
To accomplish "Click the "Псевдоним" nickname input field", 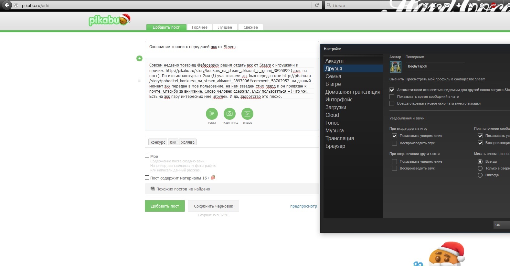I will [435, 66].
